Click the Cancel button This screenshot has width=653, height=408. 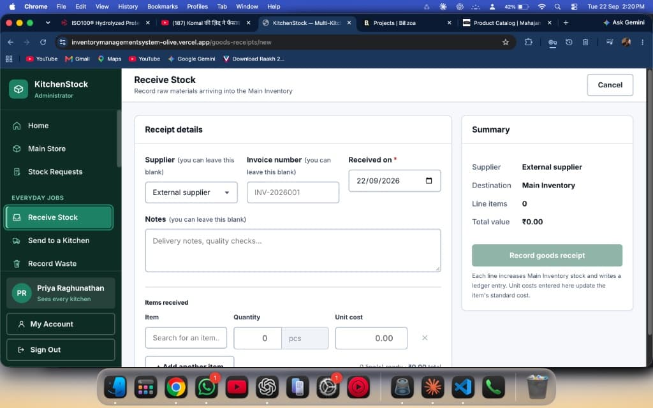tap(610, 85)
